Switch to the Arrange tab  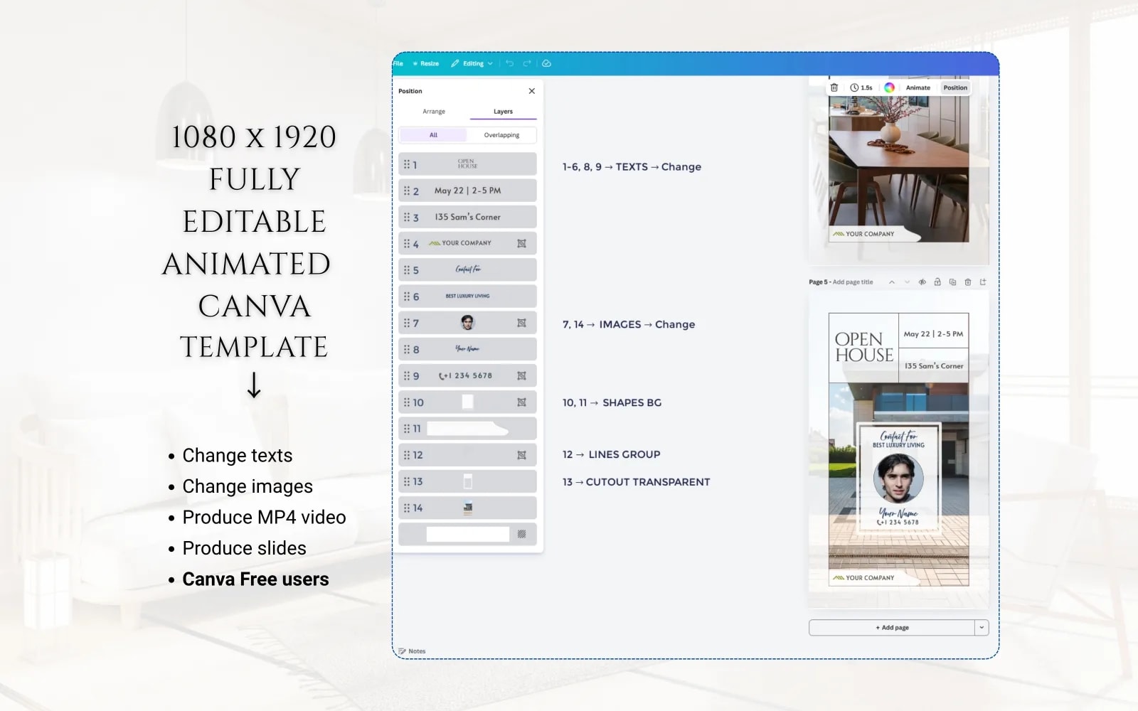(434, 112)
